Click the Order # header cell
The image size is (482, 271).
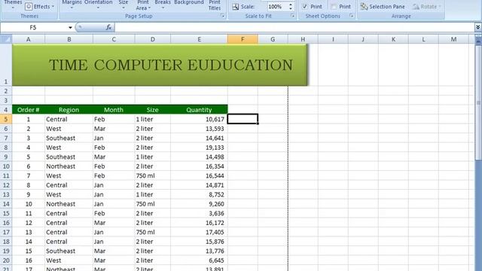coord(29,110)
